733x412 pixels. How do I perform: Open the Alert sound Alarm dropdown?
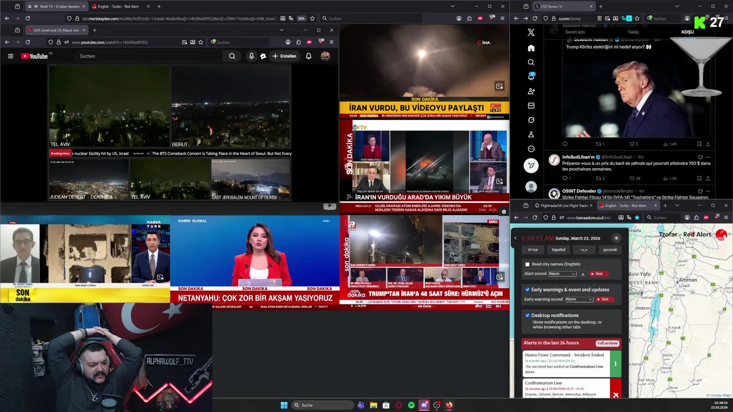pyautogui.click(x=562, y=274)
